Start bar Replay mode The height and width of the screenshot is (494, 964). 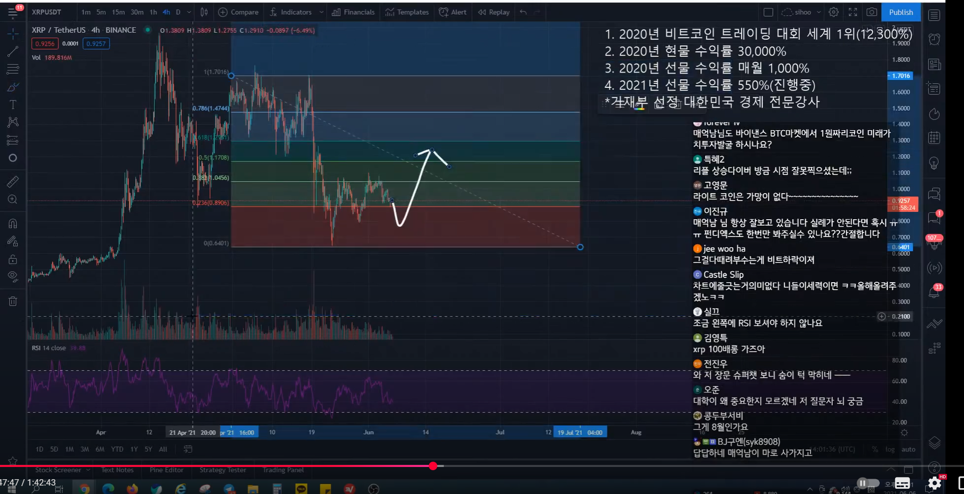click(x=494, y=12)
